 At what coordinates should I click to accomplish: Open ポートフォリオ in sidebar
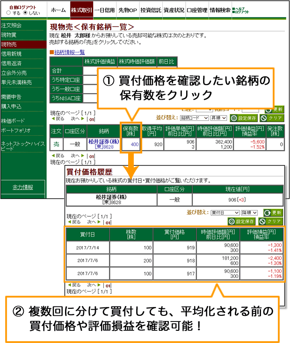[x=16, y=130]
